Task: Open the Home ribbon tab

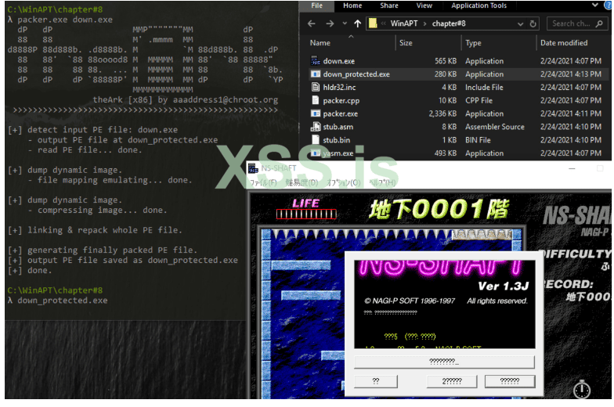Action: click(352, 5)
